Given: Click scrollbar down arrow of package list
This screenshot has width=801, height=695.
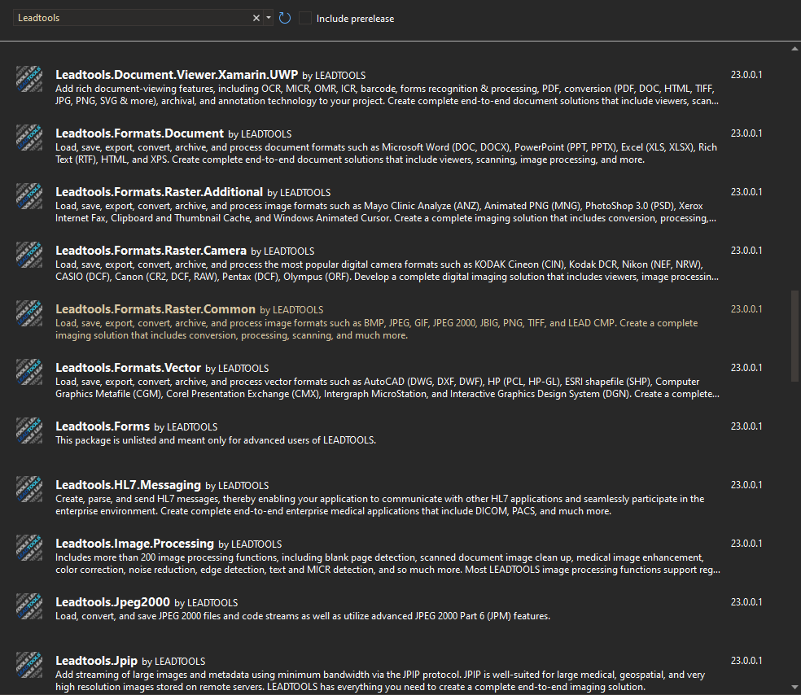Looking at the screenshot, I should click(794, 688).
